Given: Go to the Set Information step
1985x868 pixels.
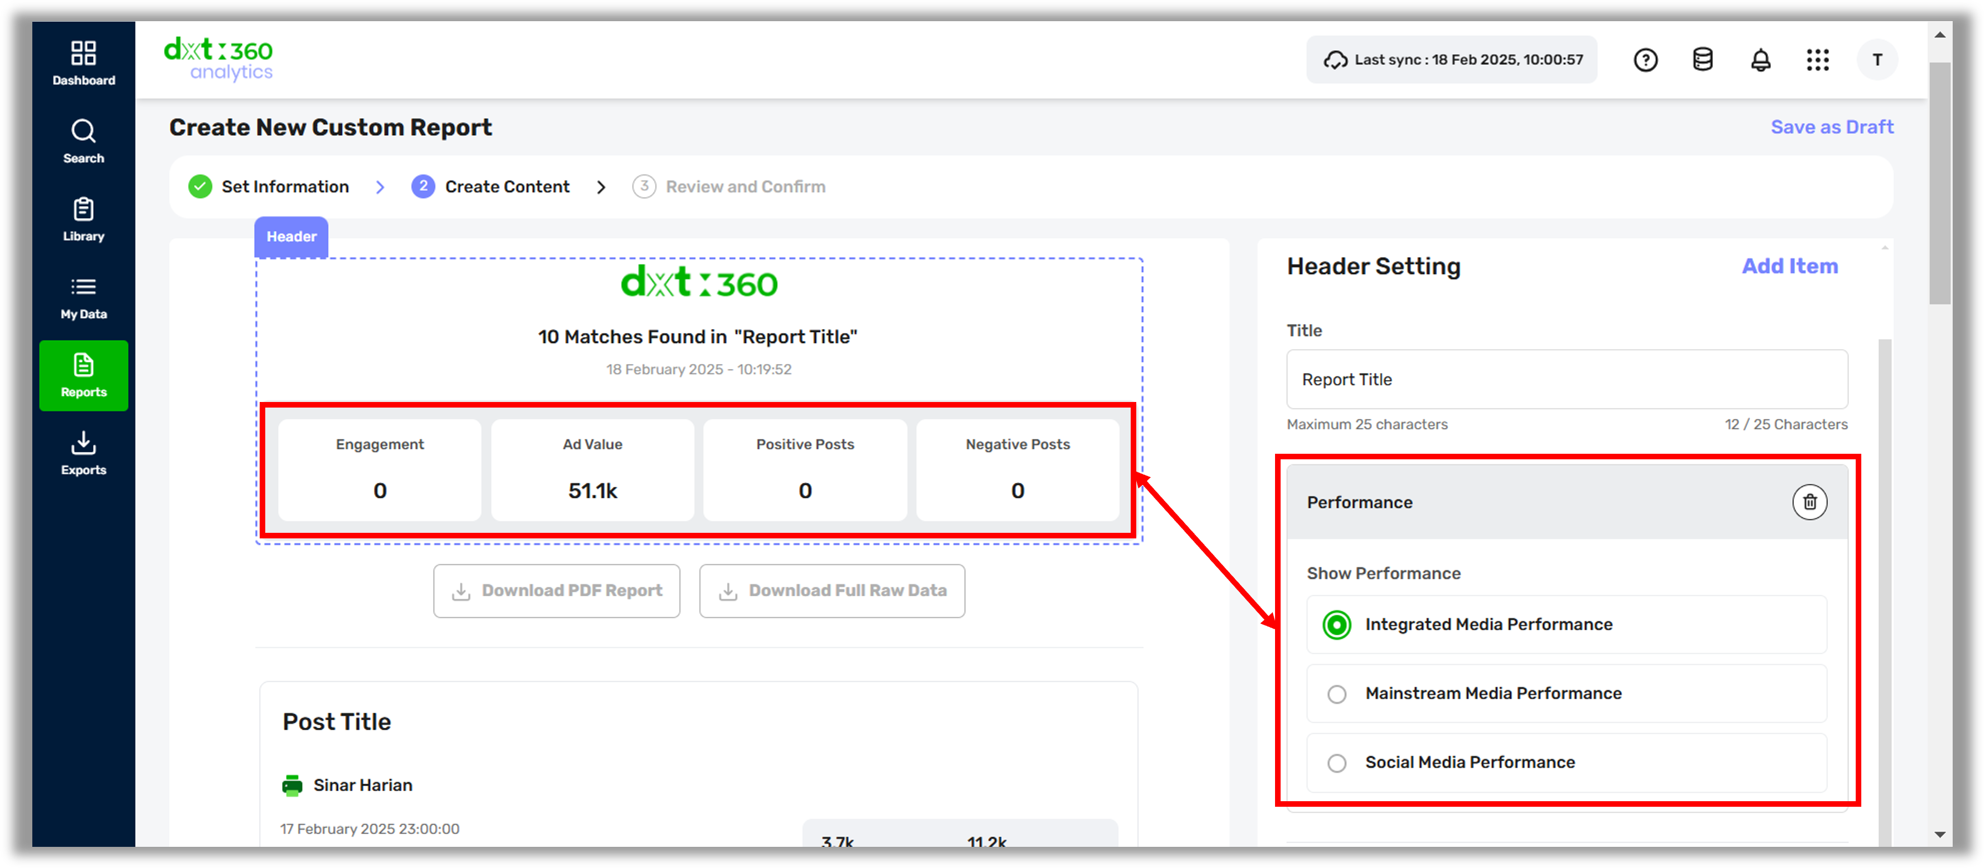Looking at the screenshot, I should point(285,187).
